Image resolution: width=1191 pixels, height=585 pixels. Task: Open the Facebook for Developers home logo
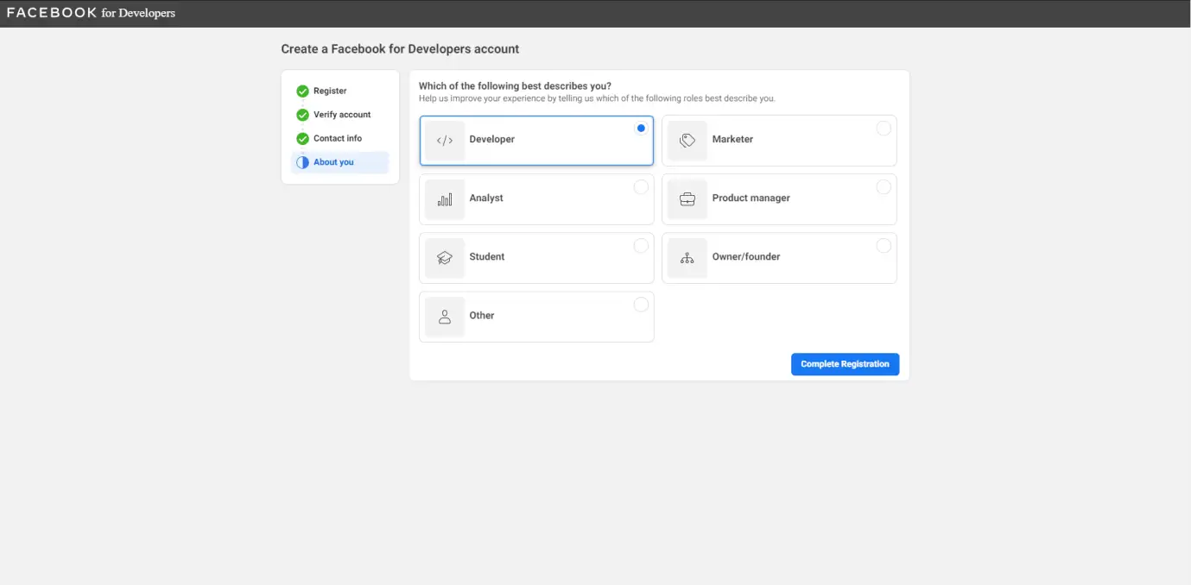(91, 13)
